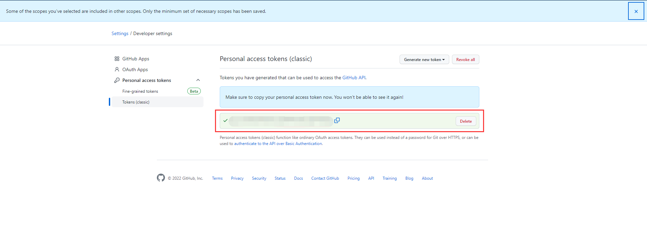Click the © 2022 GitHub, Inc. text
Viewport: 647px width, 236px height.
[185, 178]
